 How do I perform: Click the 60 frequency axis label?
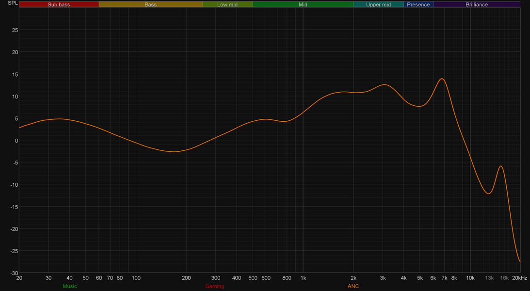99,278
